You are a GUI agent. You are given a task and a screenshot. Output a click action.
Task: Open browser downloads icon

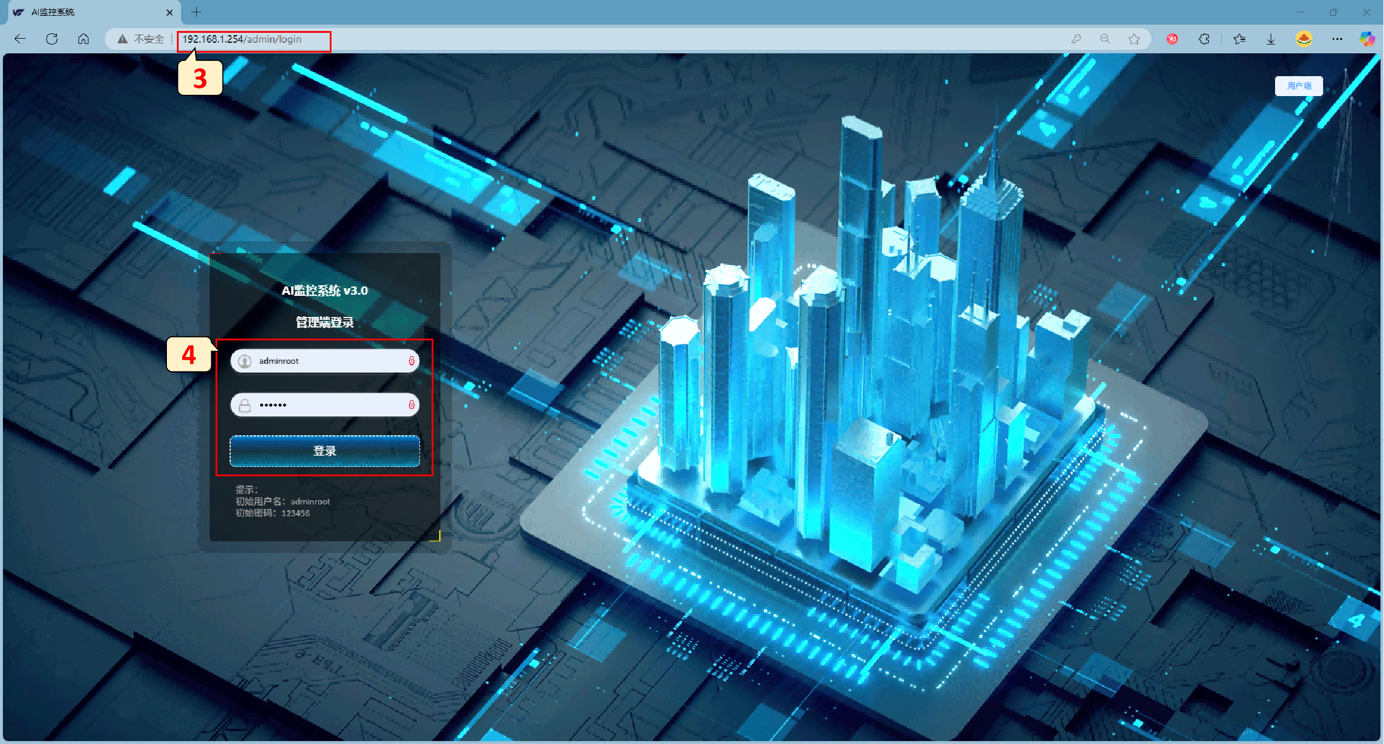tap(1271, 39)
